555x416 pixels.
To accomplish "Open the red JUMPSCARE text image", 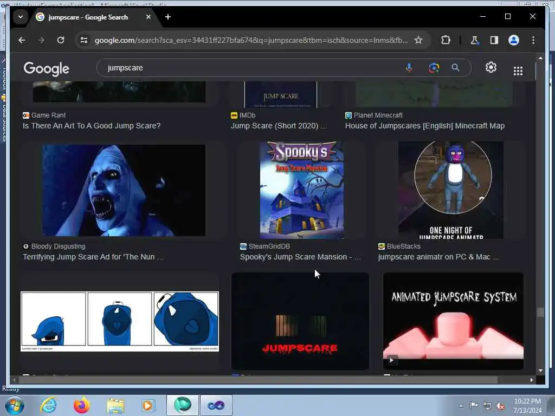I will 300,321.
